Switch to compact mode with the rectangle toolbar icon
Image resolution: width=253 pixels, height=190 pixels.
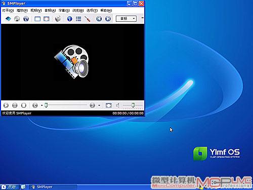pyautogui.click(x=37, y=19)
